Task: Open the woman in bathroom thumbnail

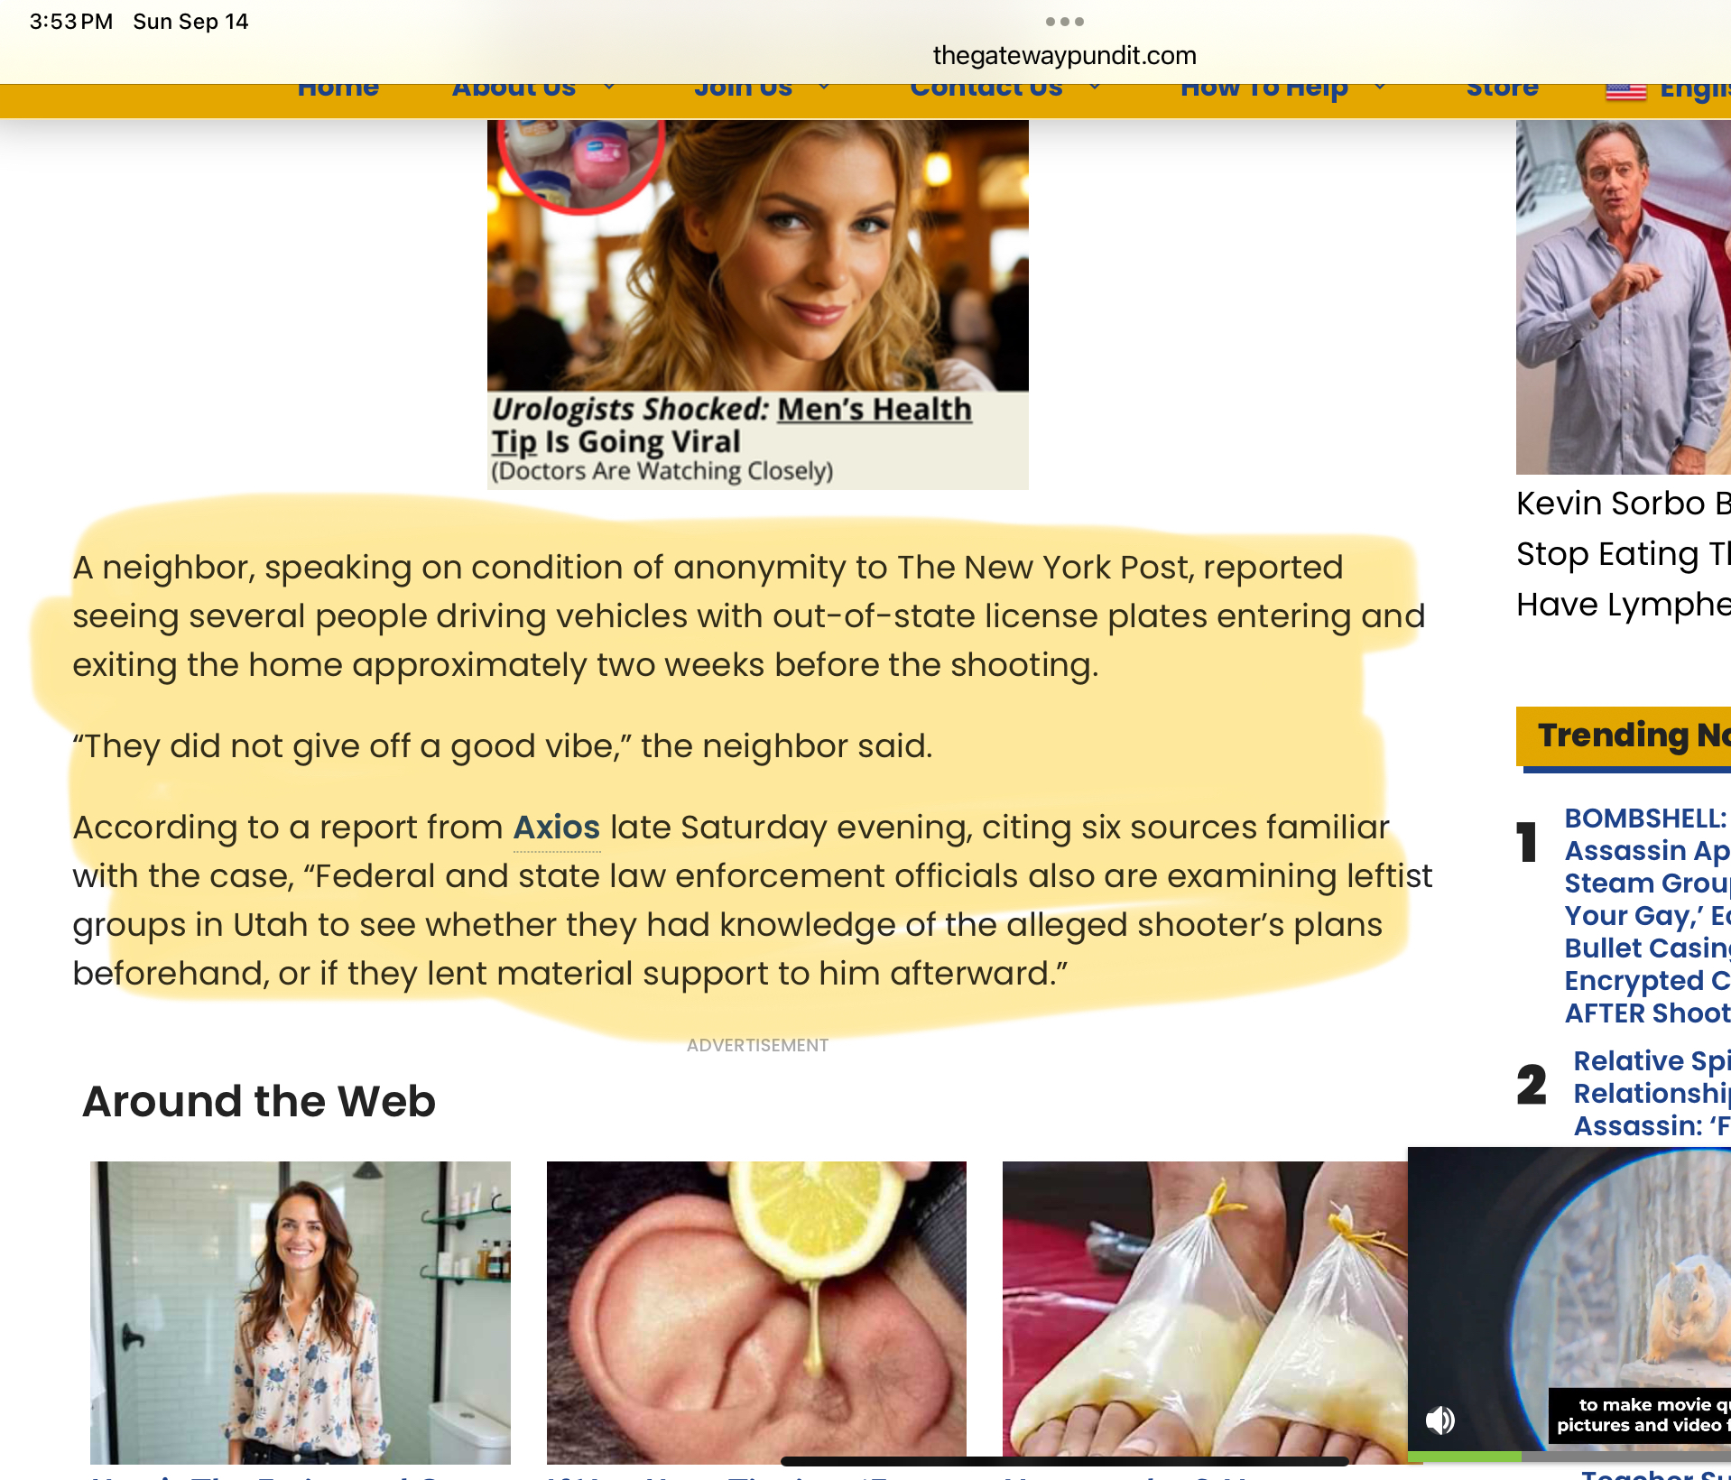Action: pyautogui.click(x=301, y=1312)
